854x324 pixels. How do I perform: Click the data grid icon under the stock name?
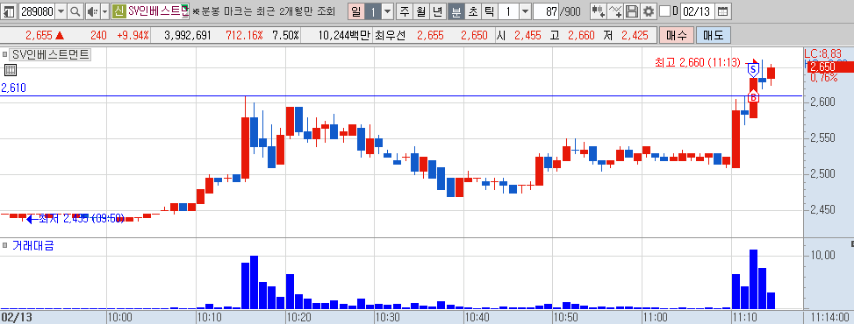[11, 69]
